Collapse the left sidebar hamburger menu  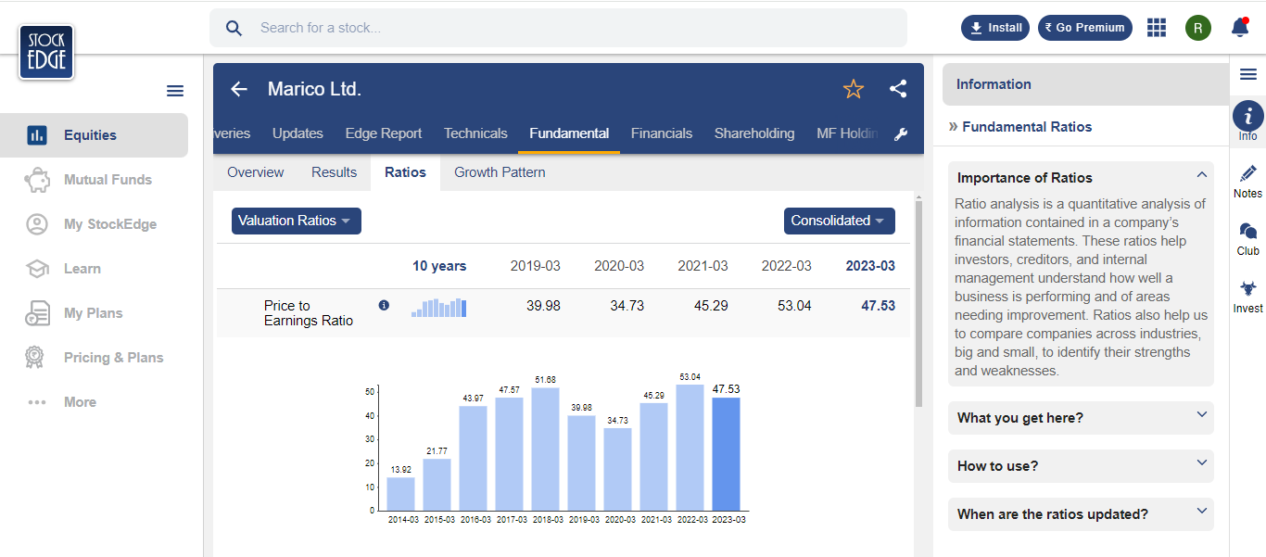coord(175,91)
